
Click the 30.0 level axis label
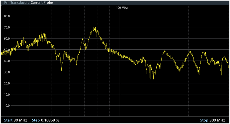click(7, 72)
